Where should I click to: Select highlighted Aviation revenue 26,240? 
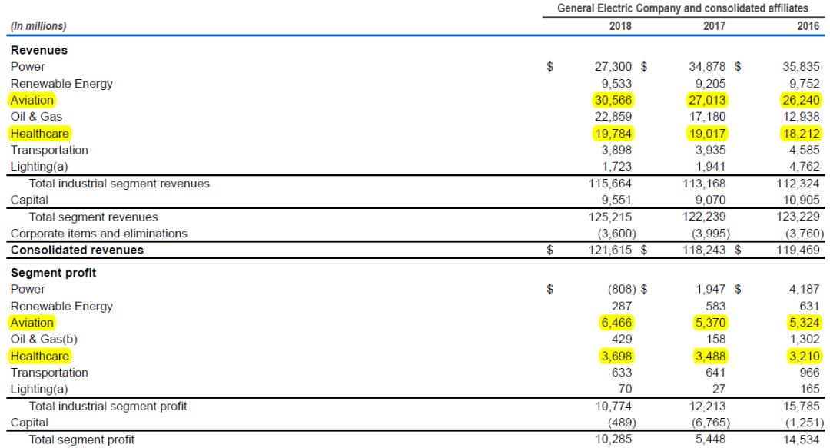[802, 100]
